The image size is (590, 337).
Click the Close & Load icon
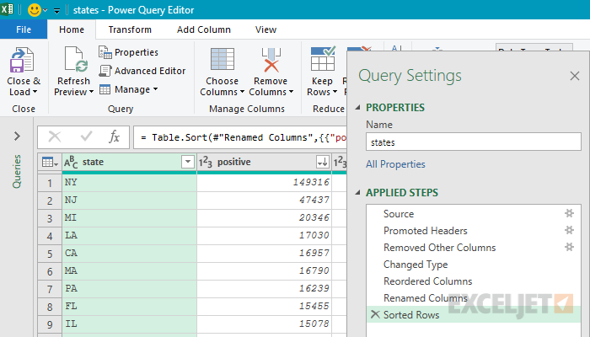pyautogui.click(x=22, y=60)
